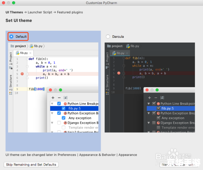Click line 5 breakpoint dot in Default preview

22,74
